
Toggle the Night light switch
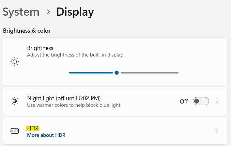[x=201, y=101]
